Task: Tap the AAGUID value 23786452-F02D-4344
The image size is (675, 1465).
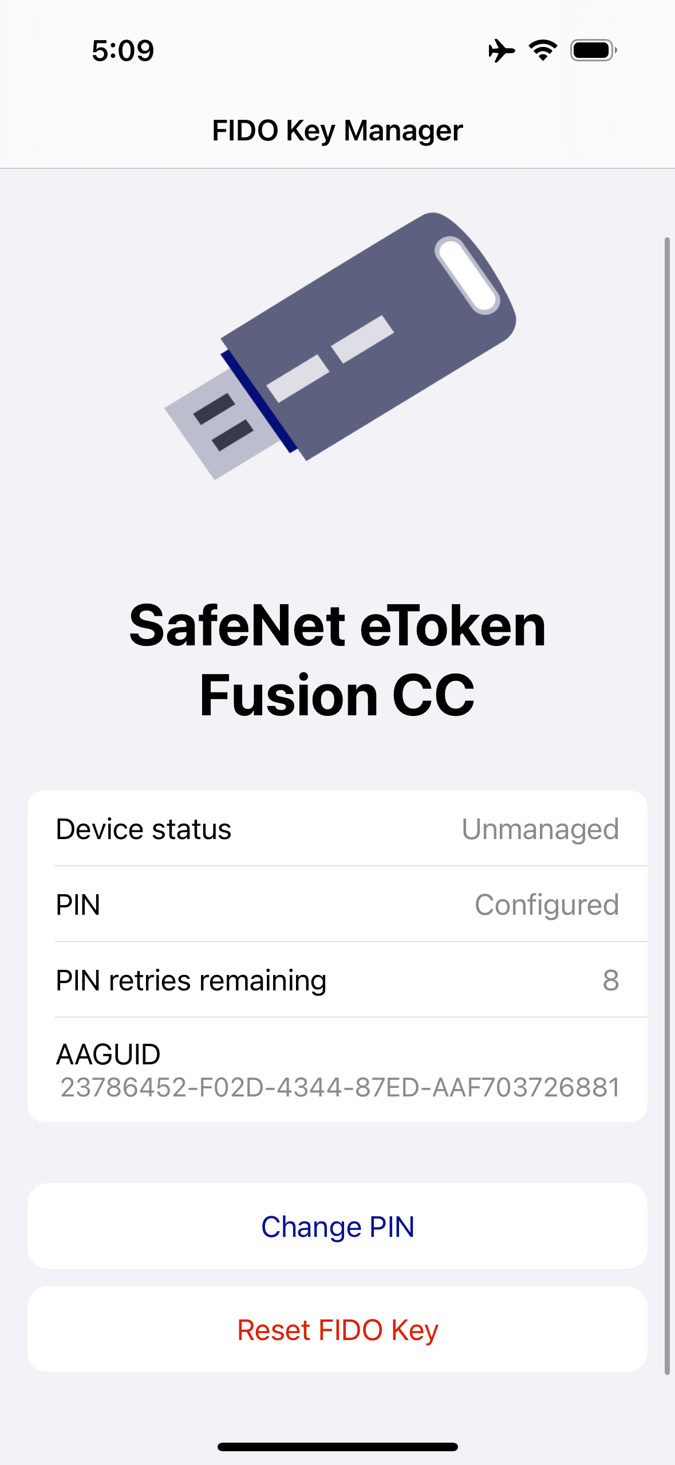Action: pyautogui.click(x=340, y=1087)
